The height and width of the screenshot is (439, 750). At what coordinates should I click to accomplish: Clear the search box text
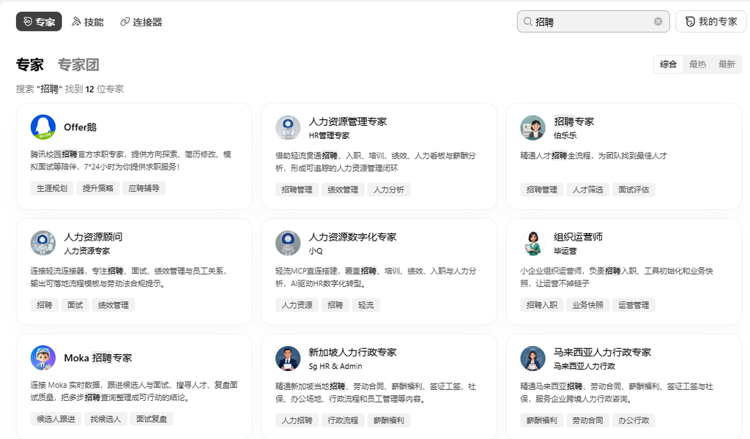(x=658, y=21)
